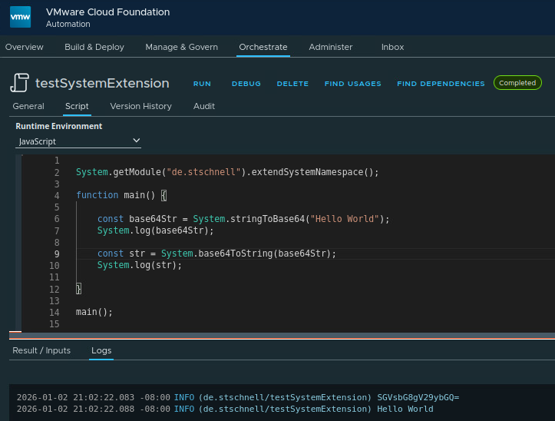Screen dimensions: 555x421
Task: Click line number 9 in the editor gutter
Action: (x=57, y=254)
